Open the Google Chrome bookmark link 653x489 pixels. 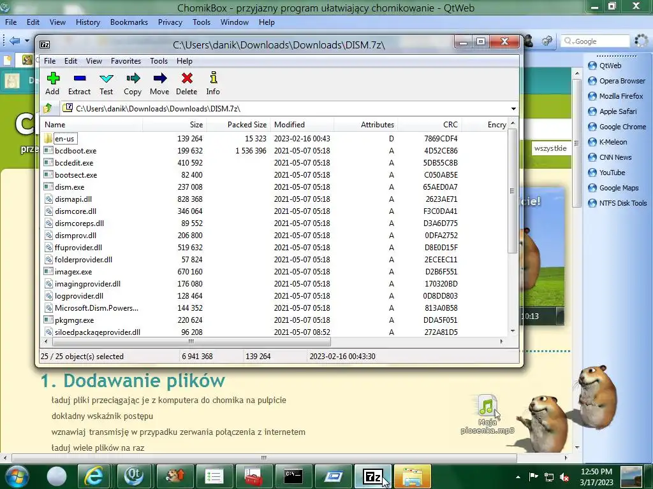(617, 127)
